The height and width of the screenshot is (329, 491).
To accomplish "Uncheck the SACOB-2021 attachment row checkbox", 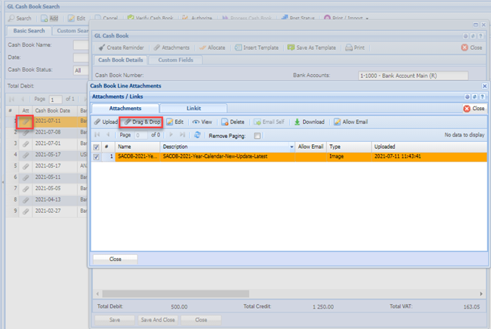I will pyautogui.click(x=95, y=156).
